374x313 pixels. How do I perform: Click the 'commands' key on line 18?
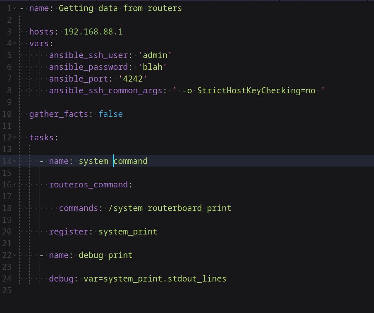pyautogui.click(x=79, y=208)
